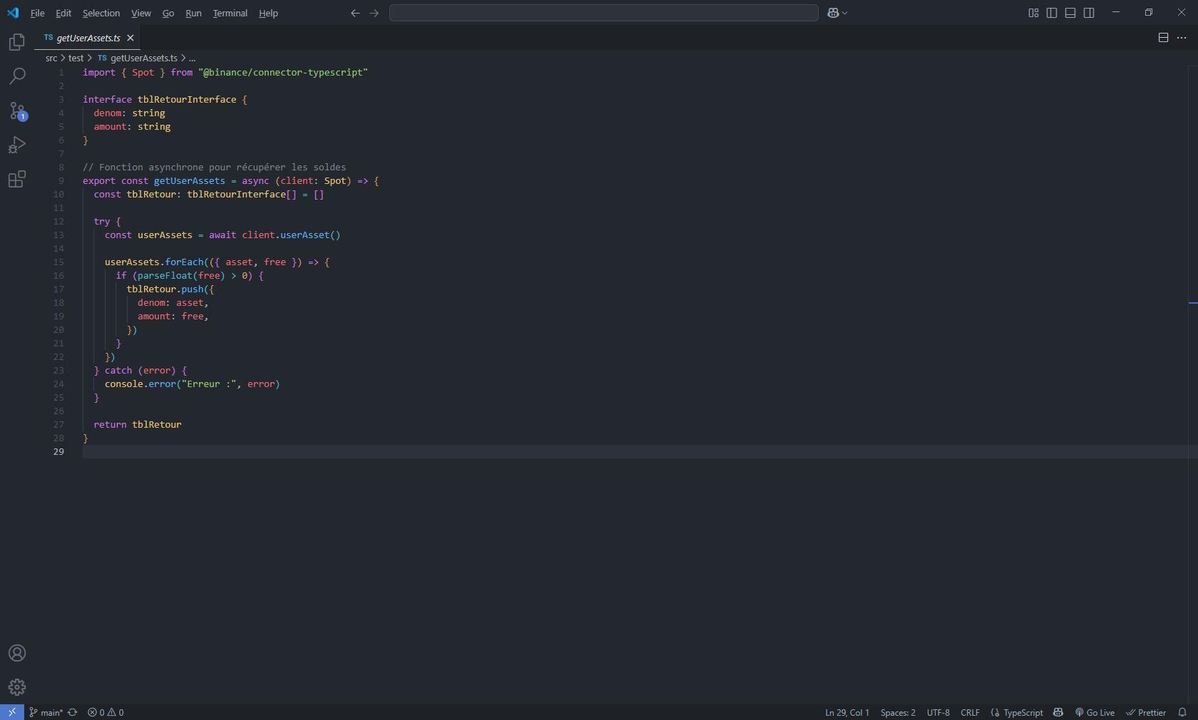1198x720 pixels.
Task: Toggle the secondary side bar
Action: (x=1089, y=13)
